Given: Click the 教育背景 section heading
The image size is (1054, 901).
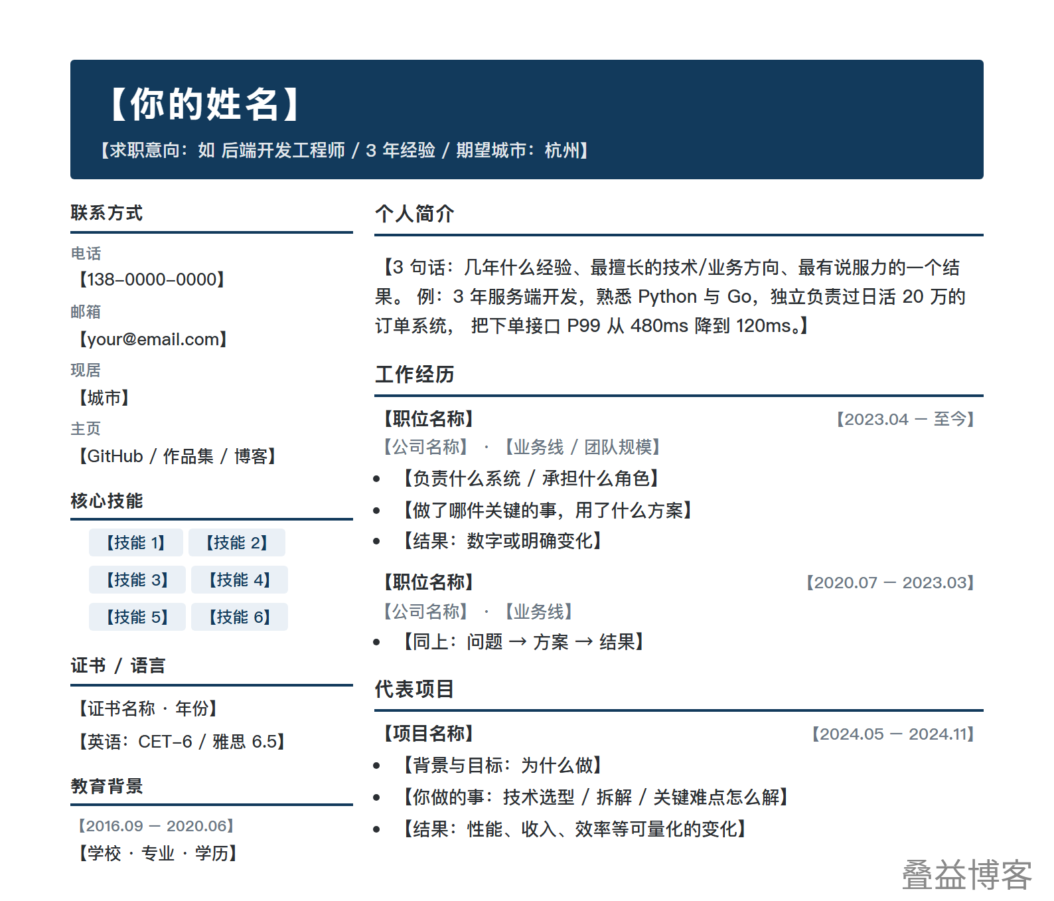Looking at the screenshot, I should click(107, 786).
